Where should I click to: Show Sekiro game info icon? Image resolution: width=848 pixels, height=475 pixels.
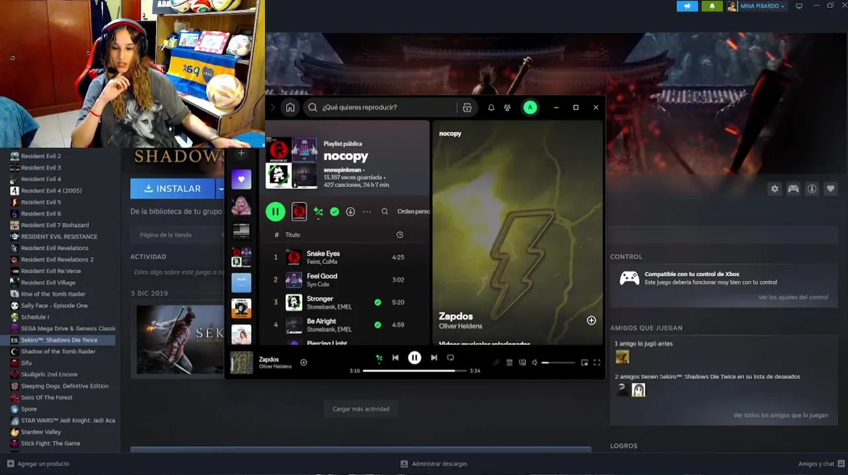812,189
